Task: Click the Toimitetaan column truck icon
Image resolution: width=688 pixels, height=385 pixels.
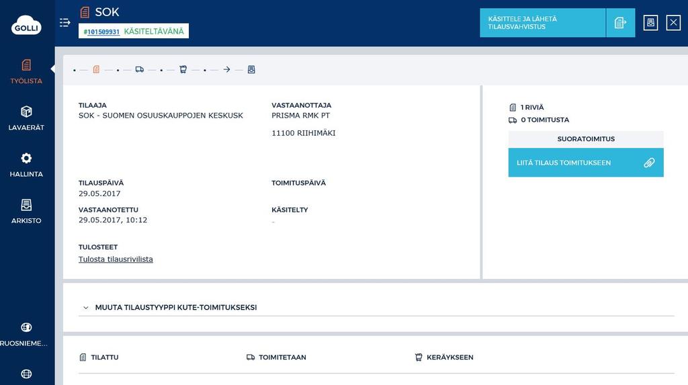Action: [251, 357]
